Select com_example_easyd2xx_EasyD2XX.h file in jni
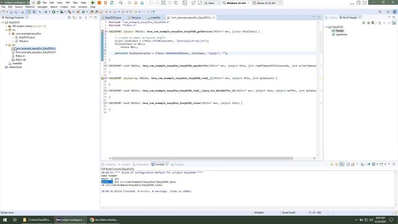Viewport: 398px width, 224px height. 35,52
